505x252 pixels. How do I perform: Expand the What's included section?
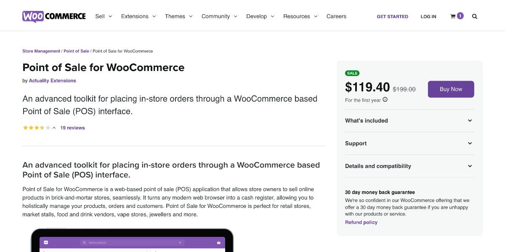coord(409,121)
